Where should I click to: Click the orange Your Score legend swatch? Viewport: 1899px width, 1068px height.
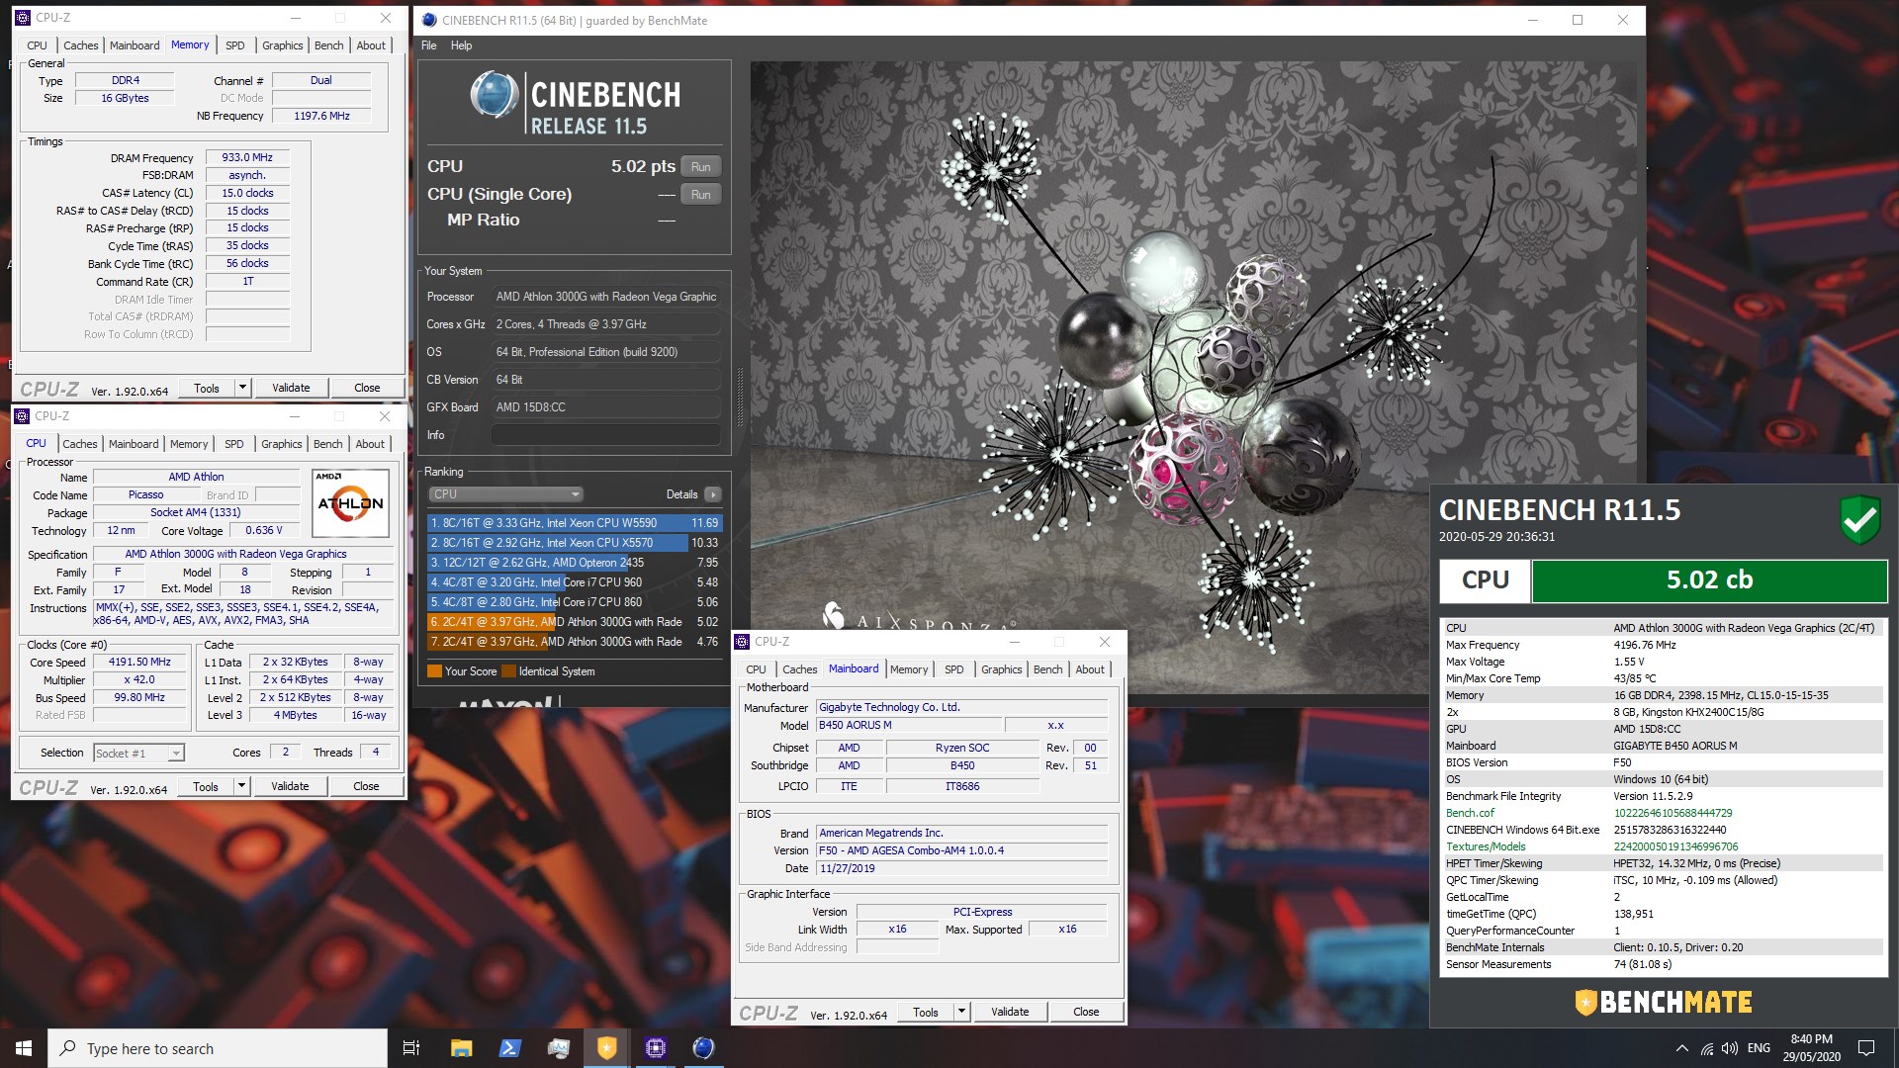tap(434, 671)
